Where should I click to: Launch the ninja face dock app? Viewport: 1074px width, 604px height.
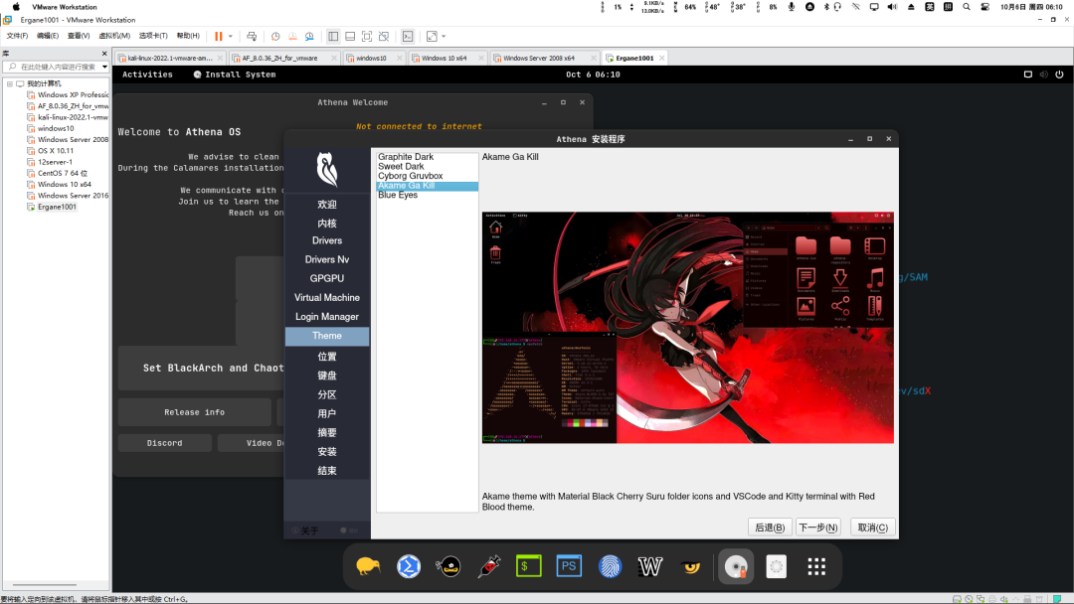click(x=448, y=566)
